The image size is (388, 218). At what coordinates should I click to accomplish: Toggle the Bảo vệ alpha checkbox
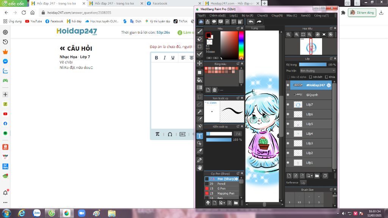point(288,77)
